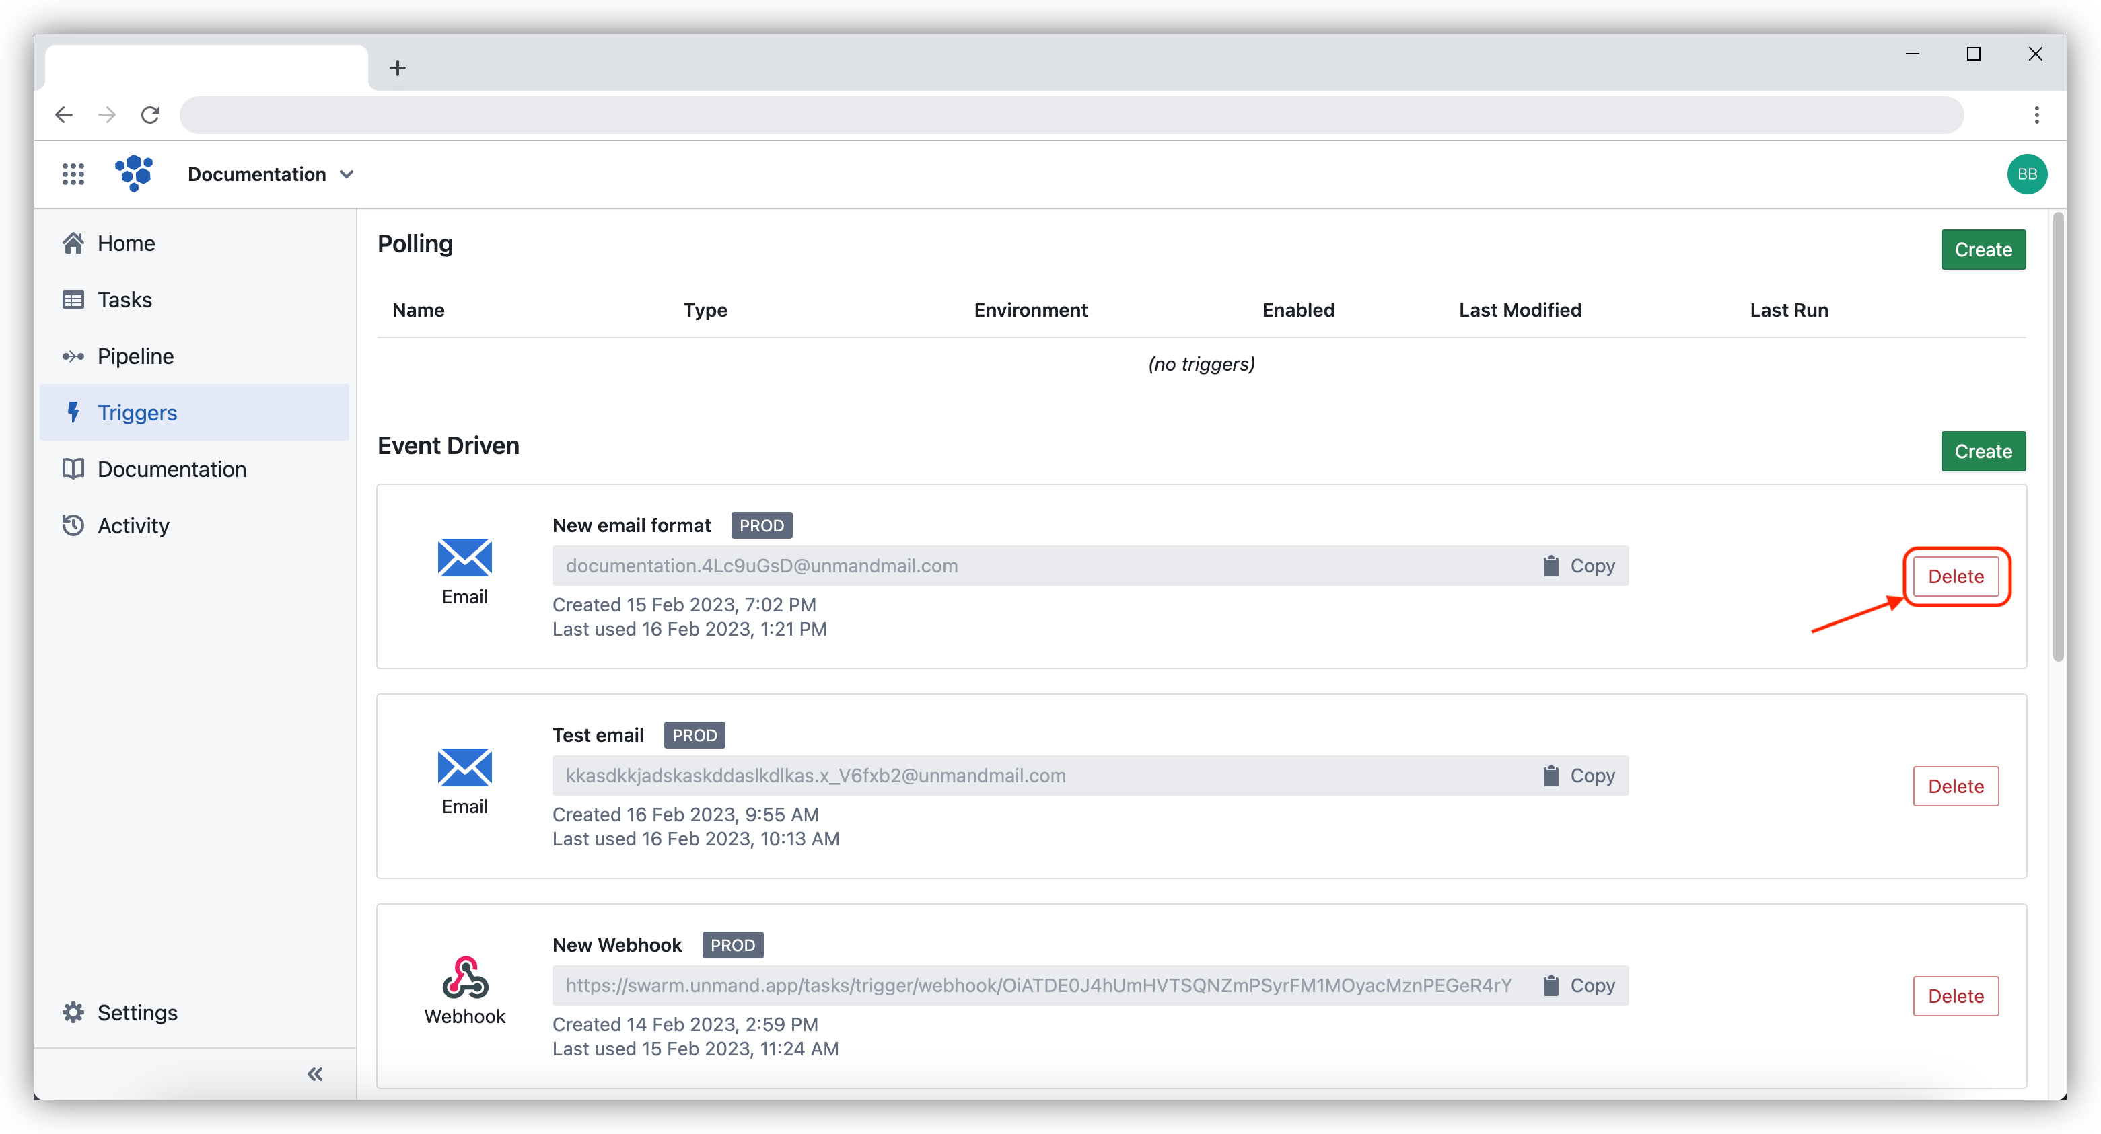
Task: Click the blue hexagon app logo
Action: (135, 174)
